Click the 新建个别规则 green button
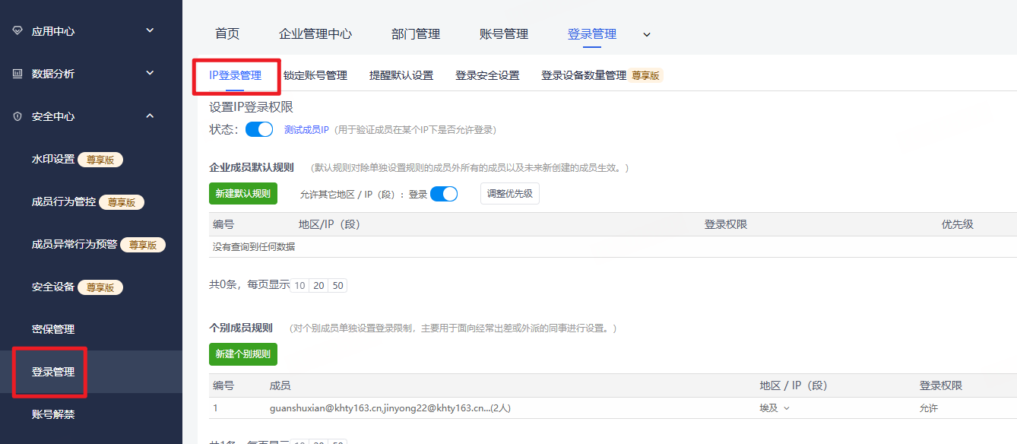Screen dimensions: 1017x444 coord(243,354)
